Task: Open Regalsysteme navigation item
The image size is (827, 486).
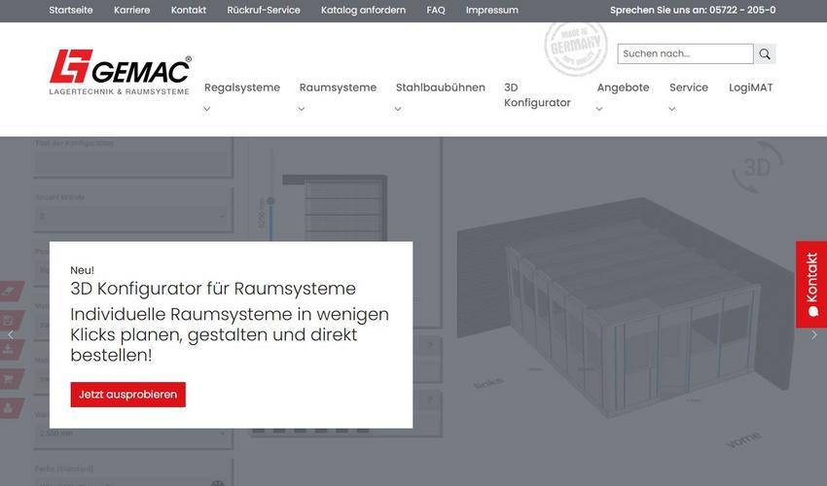Action: click(x=242, y=87)
